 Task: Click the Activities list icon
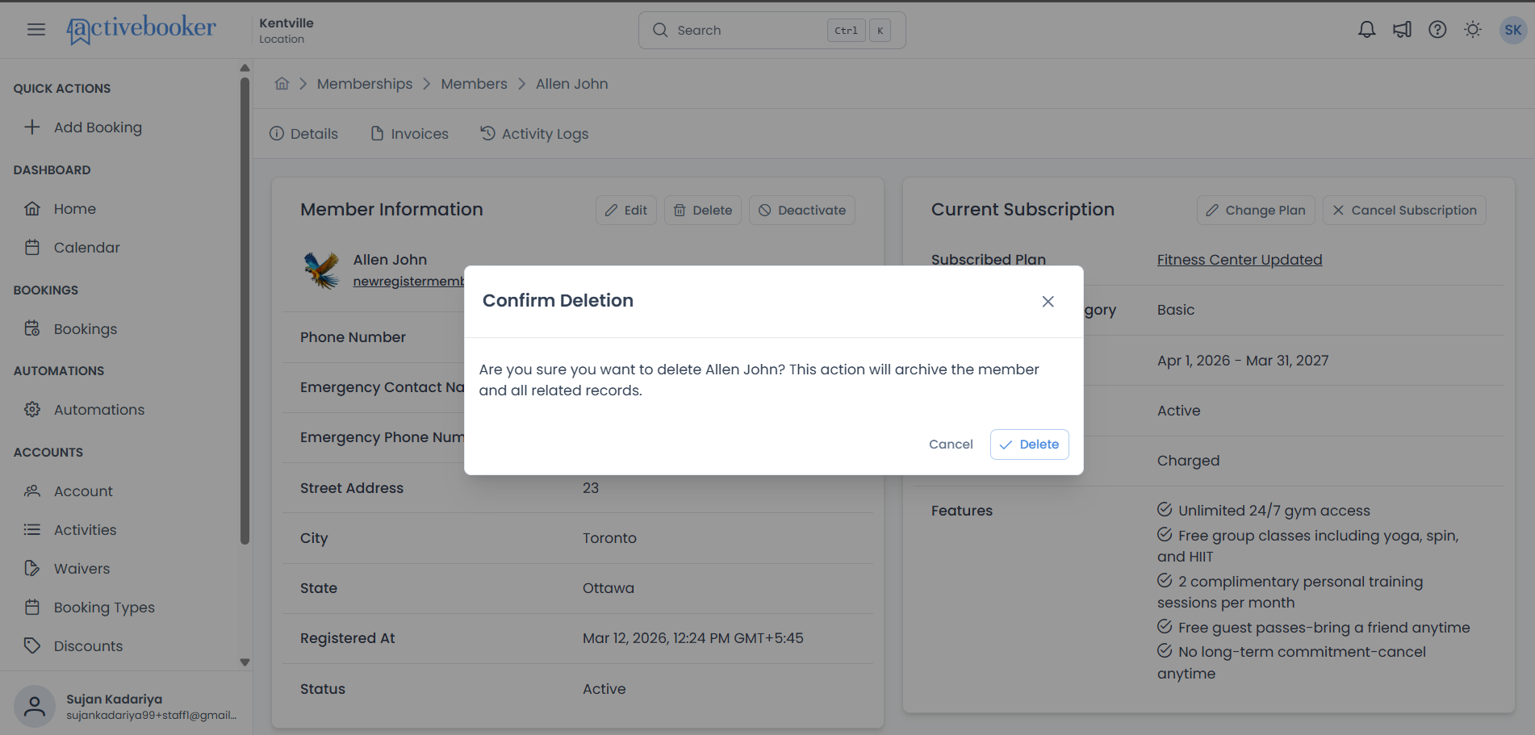click(32, 529)
